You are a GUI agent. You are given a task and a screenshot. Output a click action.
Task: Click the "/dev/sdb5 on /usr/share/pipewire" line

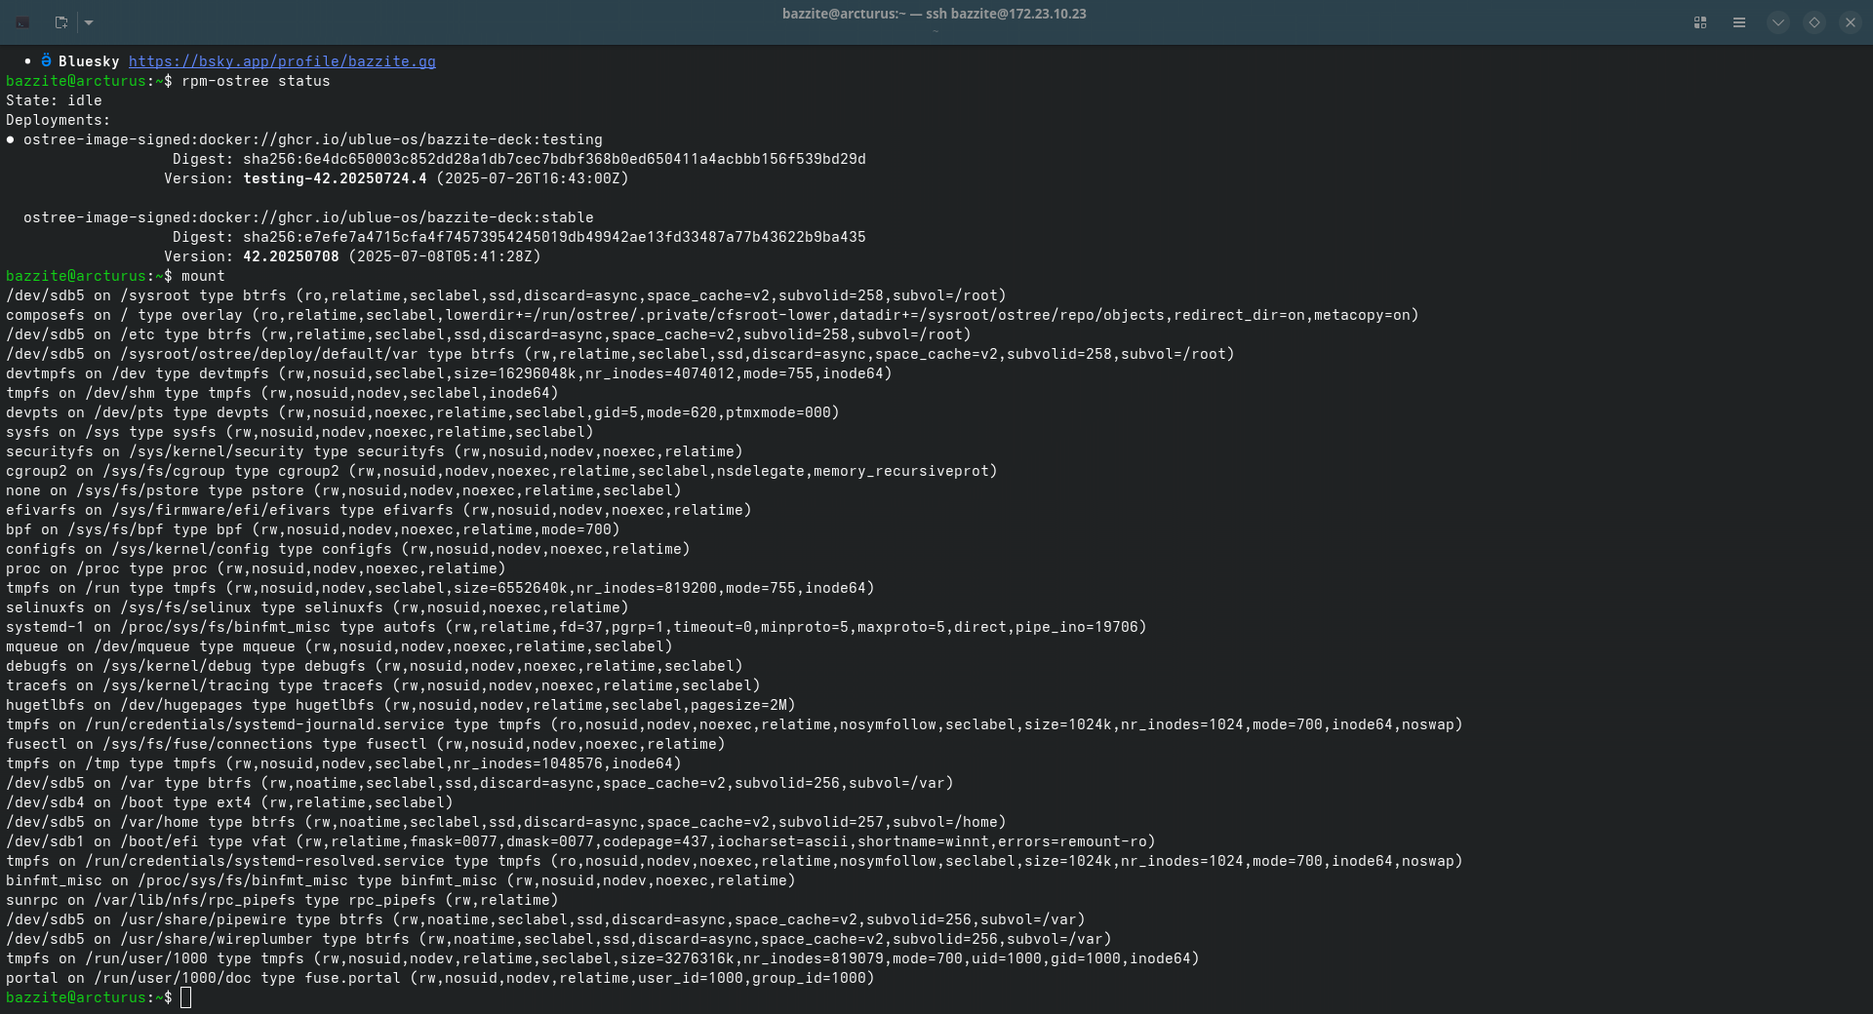click(545, 919)
